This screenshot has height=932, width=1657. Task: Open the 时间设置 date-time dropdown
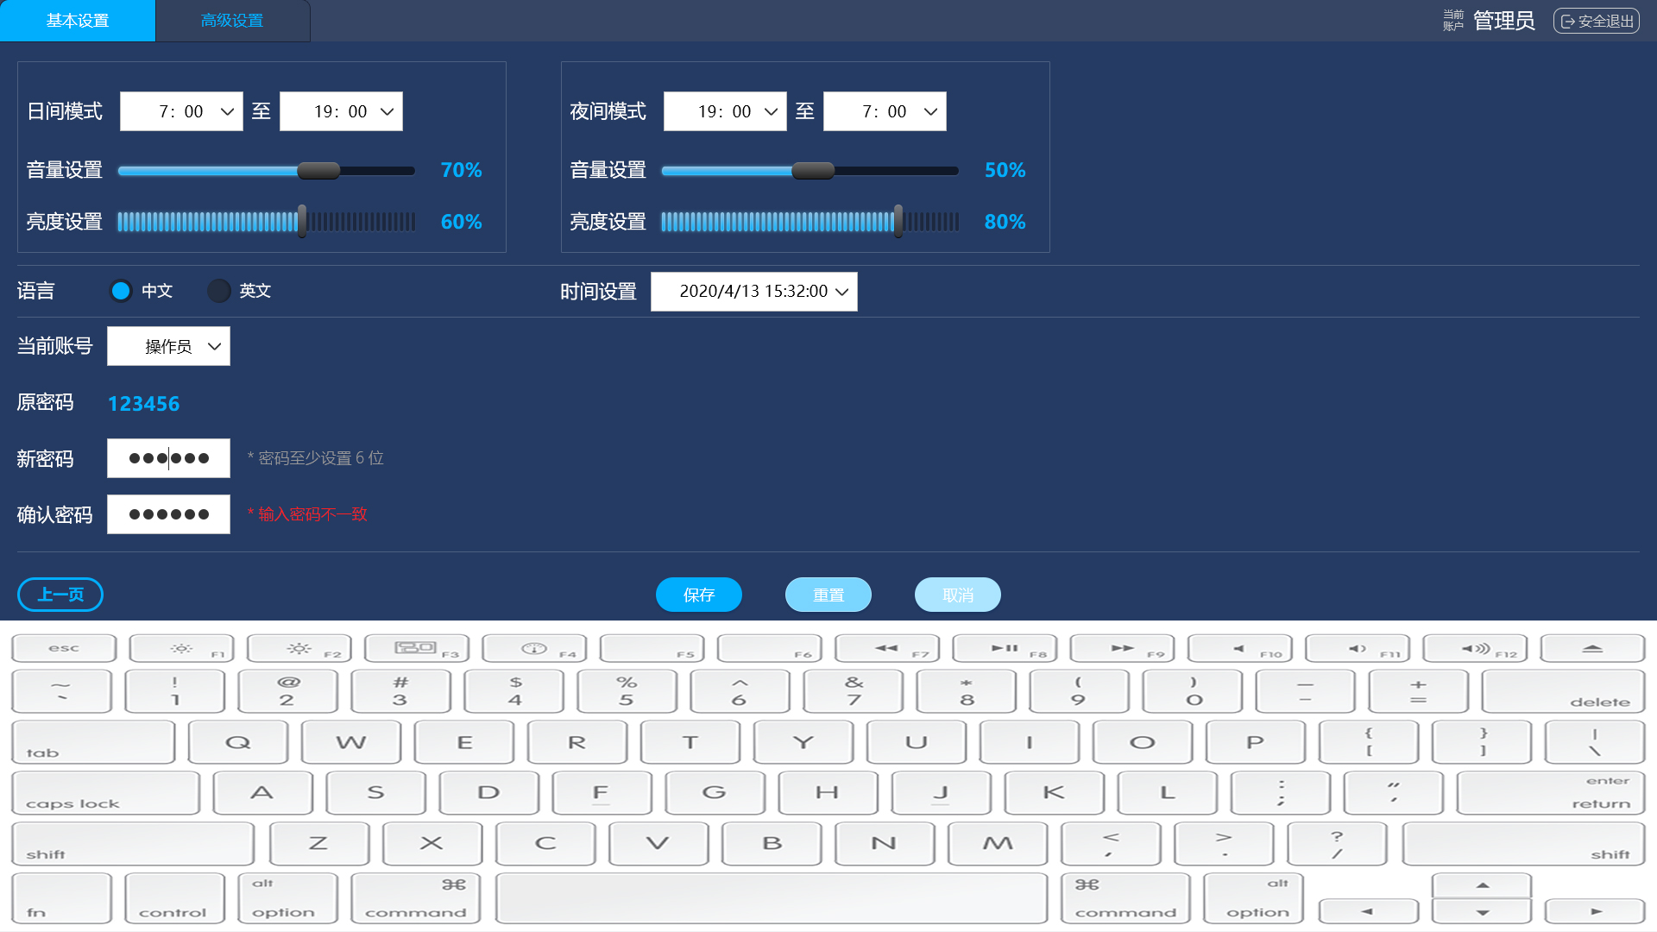tap(753, 292)
